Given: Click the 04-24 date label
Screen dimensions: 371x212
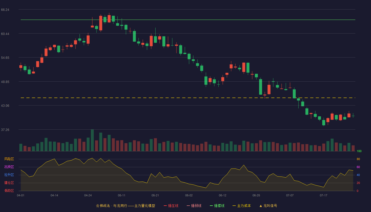Looking at the screenshot, I should click(88, 195).
